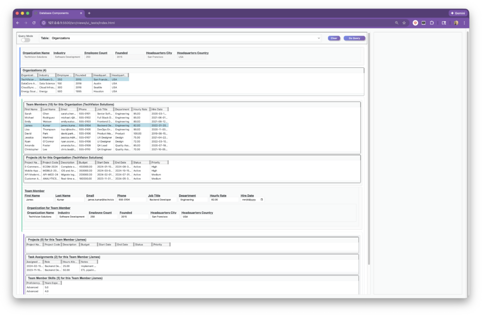Viewport: 482px width, 315px height.
Task: Open a new tab with plus icon
Action: point(89,13)
